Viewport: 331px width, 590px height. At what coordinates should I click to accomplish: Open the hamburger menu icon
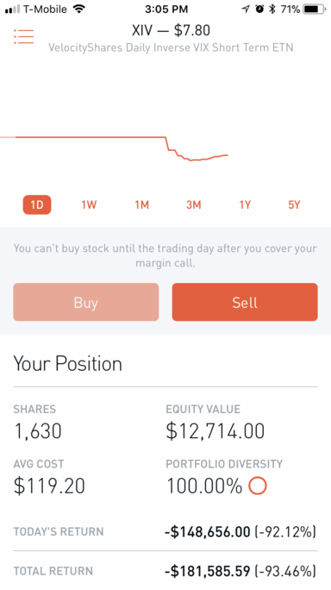[x=23, y=36]
